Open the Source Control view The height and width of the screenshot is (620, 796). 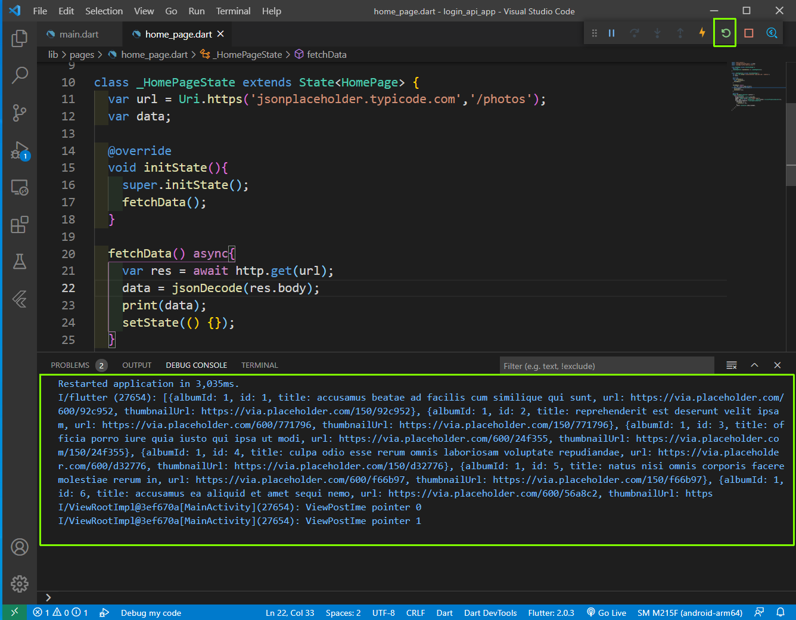click(x=20, y=113)
